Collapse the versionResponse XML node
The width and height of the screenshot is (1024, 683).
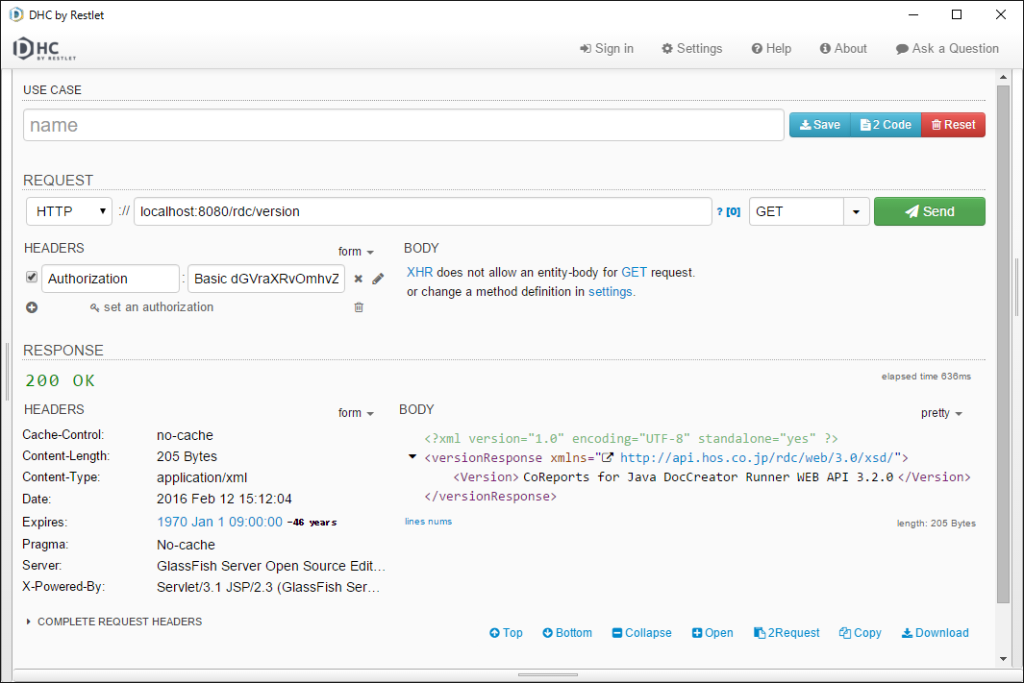pos(412,456)
